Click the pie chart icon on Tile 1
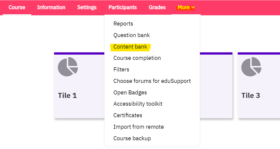This screenshot has height=149, width=280. click(x=68, y=67)
